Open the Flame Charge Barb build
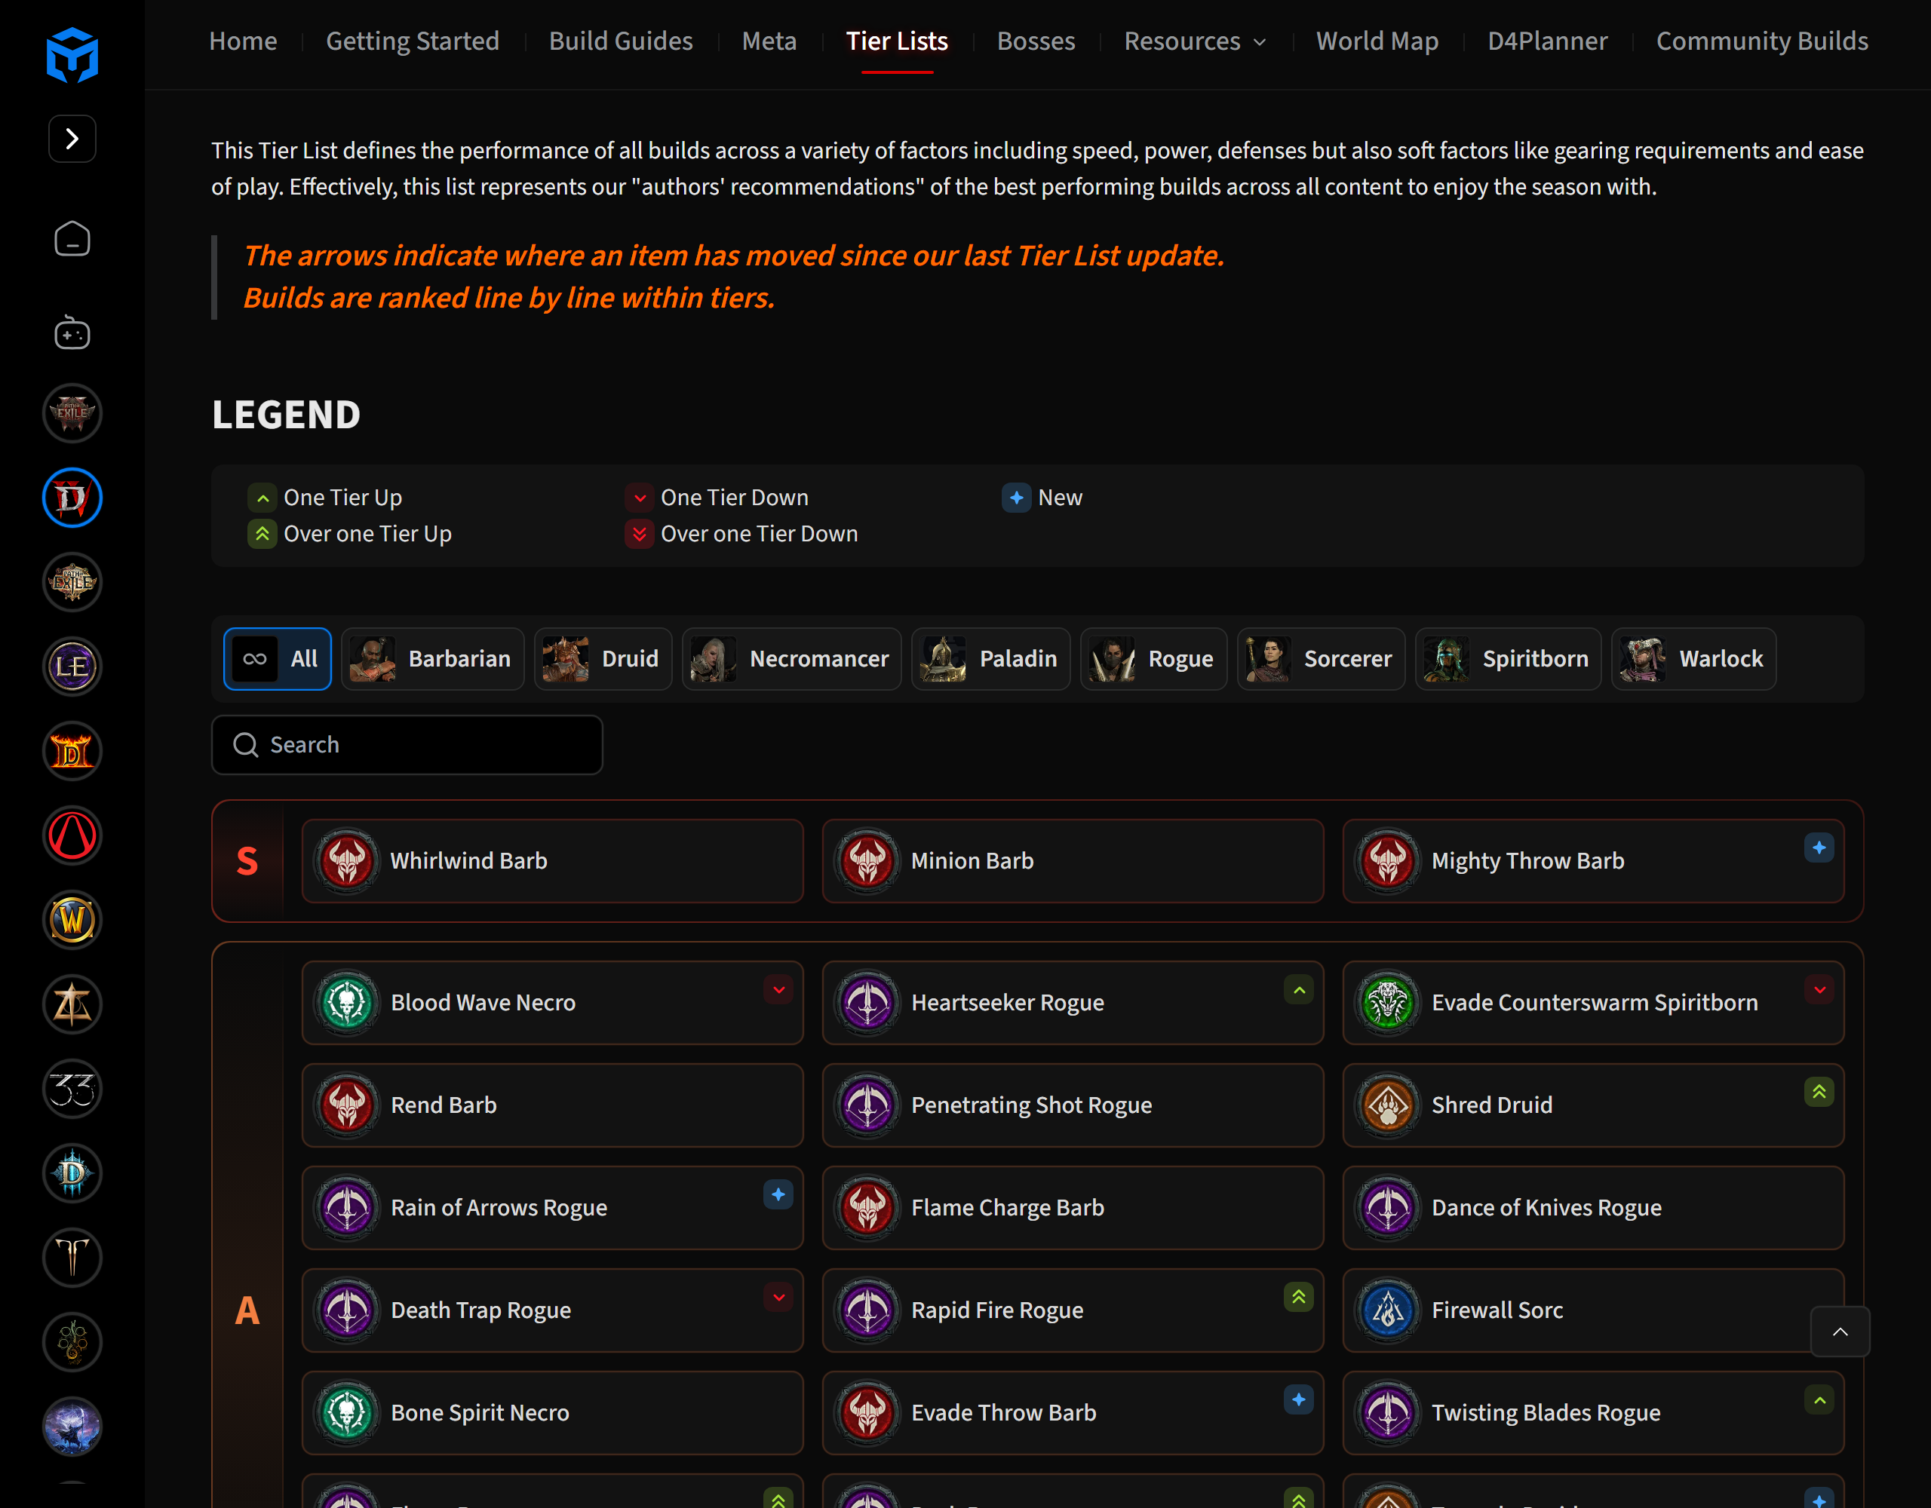The image size is (1931, 1508). pos(1073,1207)
